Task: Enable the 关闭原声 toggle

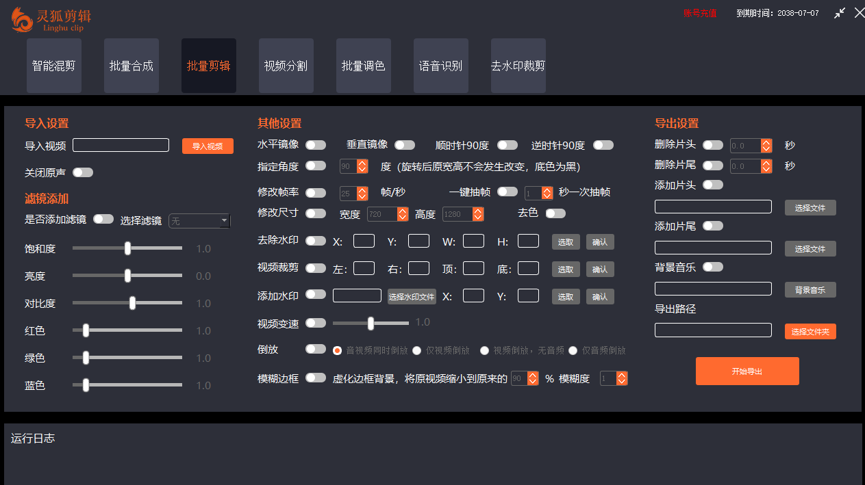Action: [83, 172]
